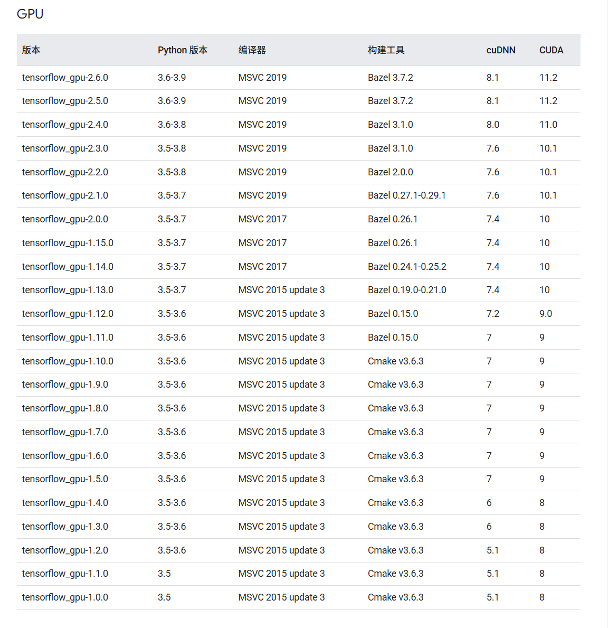Image resolution: width=609 pixels, height=628 pixels.
Task: Select tensorflow_gpu-2.6.0 version cell
Action: [x=65, y=78]
